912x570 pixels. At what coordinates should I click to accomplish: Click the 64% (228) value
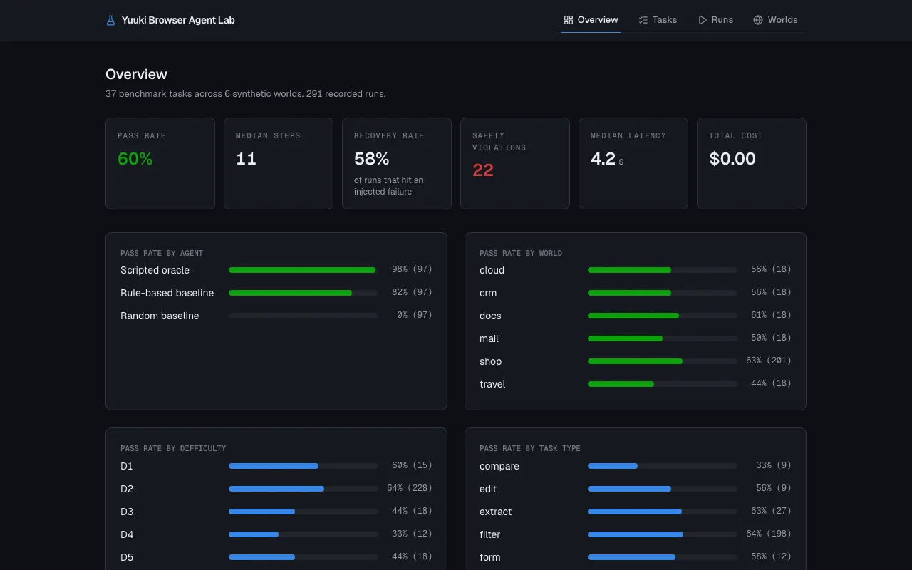tap(410, 488)
